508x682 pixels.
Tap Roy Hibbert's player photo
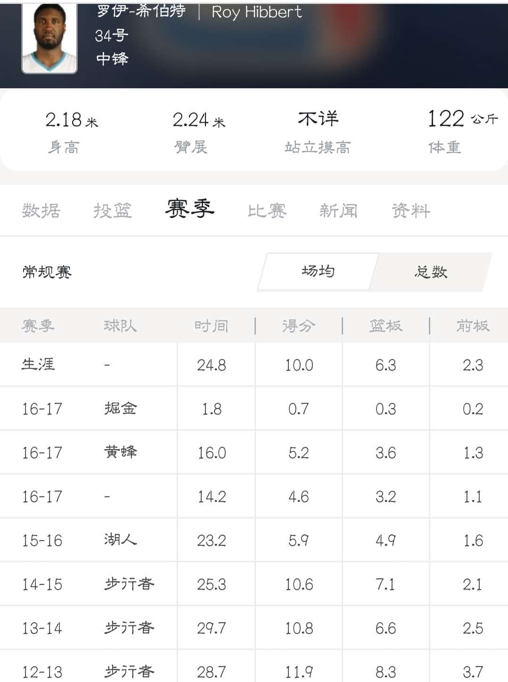(49, 38)
